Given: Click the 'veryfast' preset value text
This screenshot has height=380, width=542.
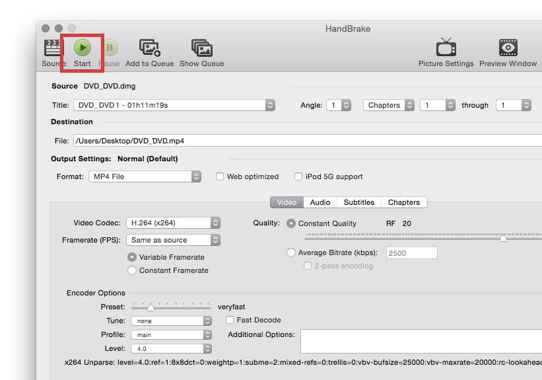Looking at the screenshot, I should (x=231, y=307).
